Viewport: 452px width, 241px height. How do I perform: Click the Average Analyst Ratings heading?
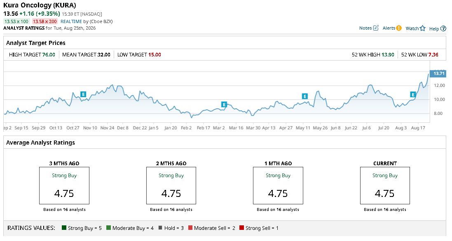40,143
